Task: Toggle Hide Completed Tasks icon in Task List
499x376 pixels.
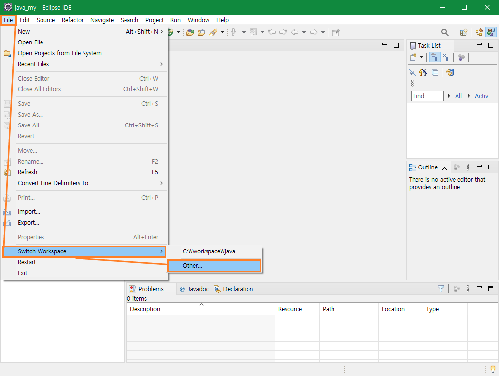Action: pyautogui.click(x=412, y=73)
